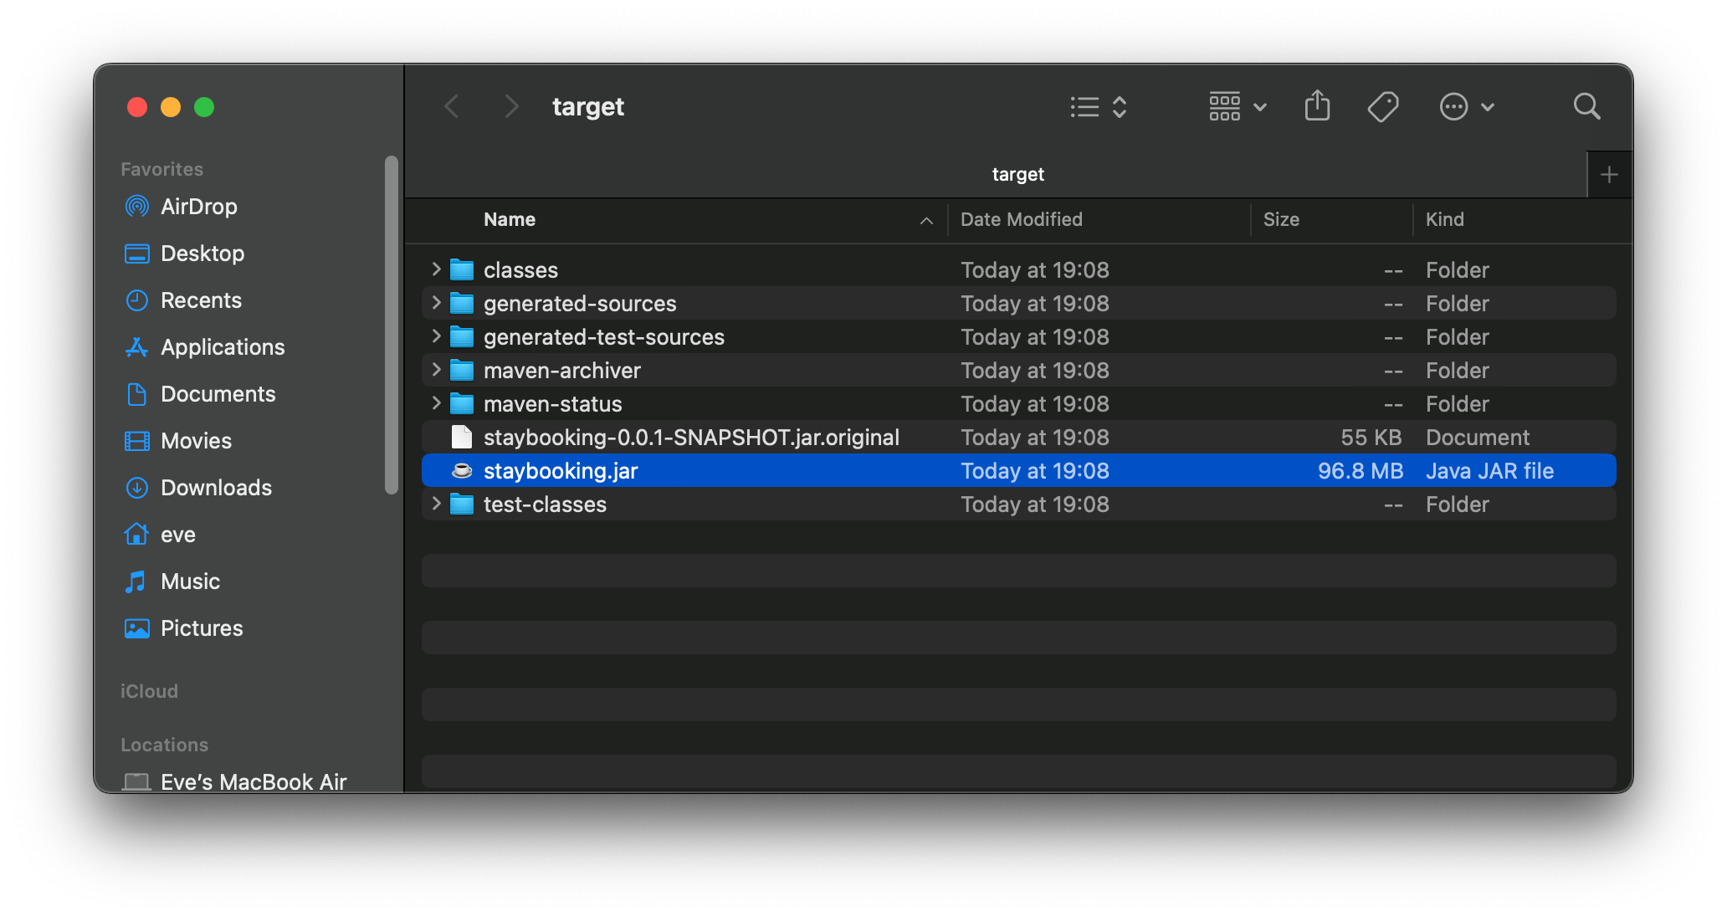
Task: Click the Search icon in toolbar
Action: [x=1587, y=107]
